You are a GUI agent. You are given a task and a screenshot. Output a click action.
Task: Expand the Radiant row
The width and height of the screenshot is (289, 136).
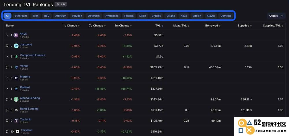tap(7, 88)
